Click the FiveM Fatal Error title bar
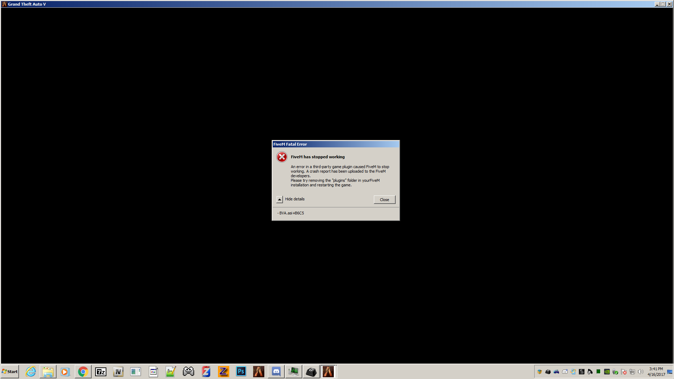 (336, 144)
